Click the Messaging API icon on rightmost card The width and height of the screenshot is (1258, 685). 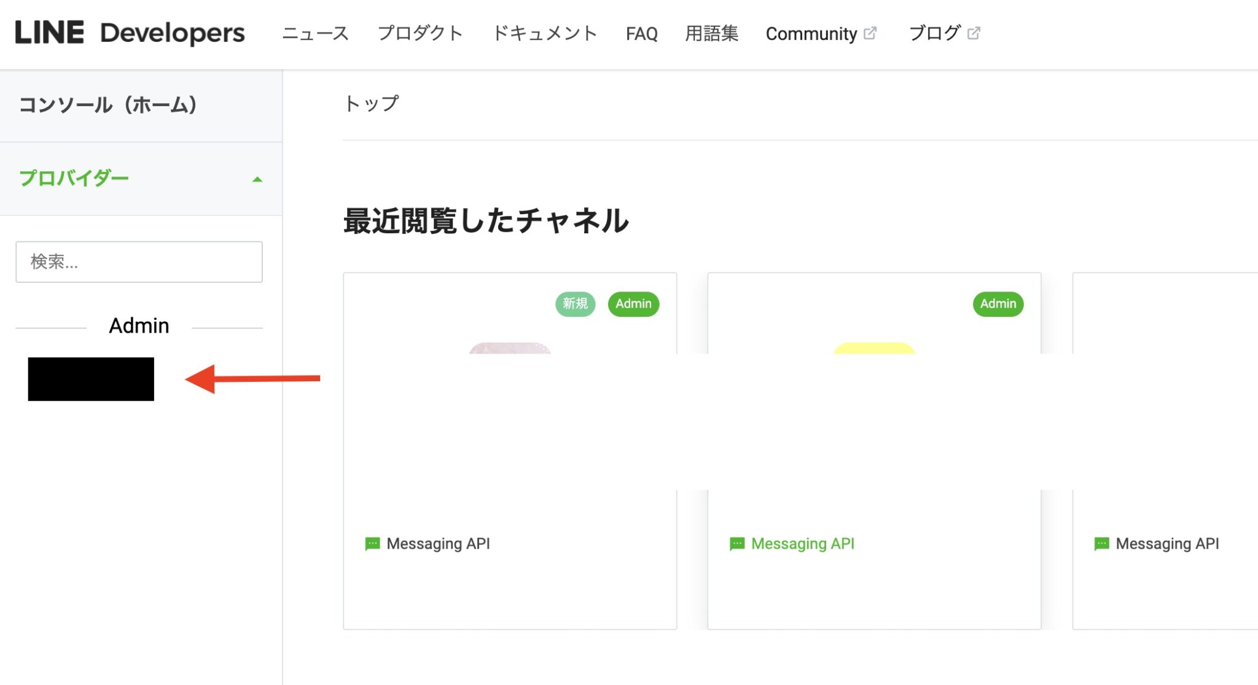pos(1100,543)
